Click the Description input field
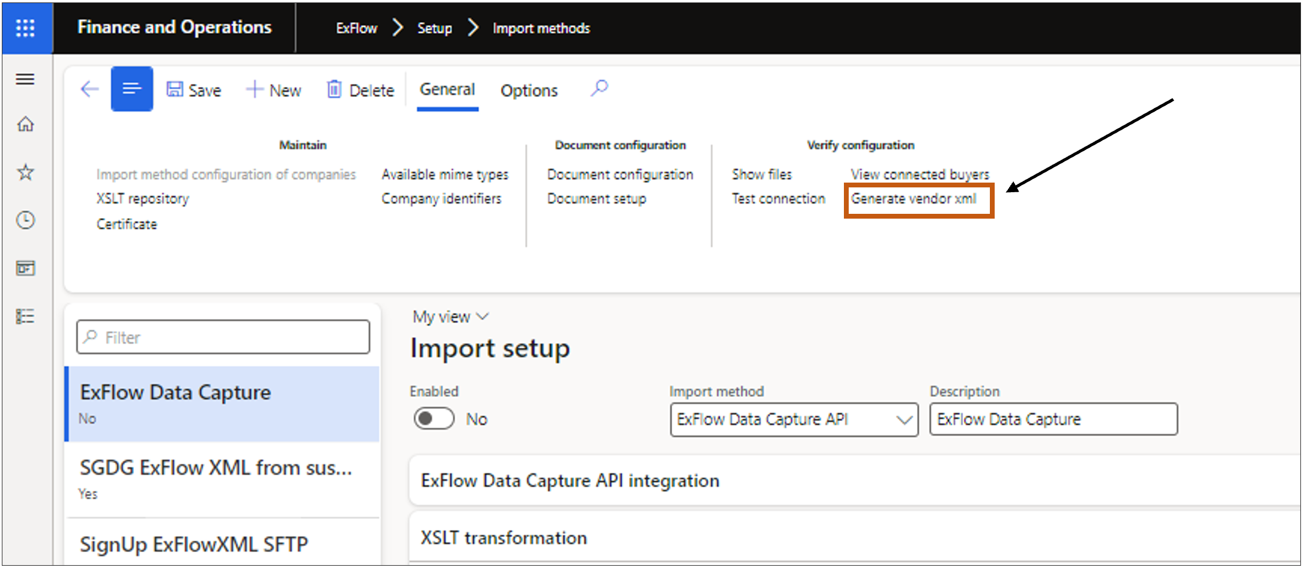 (x=1054, y=419)
